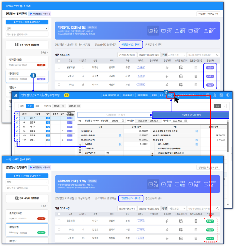
Task: Click the 회사명을 입력하세요 field in upper window
Action: (x=27, y=34)
